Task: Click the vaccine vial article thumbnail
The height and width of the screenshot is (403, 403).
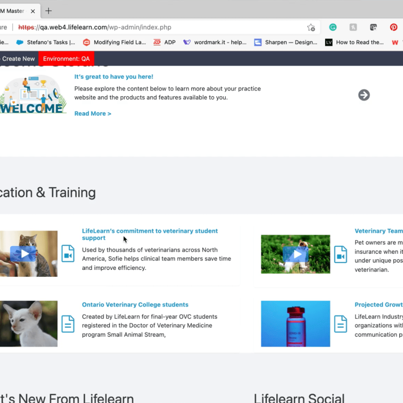Action: click(x=295, y=324)
